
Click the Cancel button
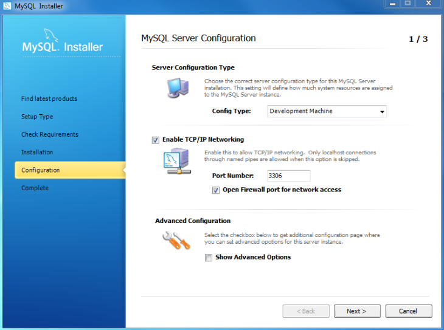coord(408,311)
